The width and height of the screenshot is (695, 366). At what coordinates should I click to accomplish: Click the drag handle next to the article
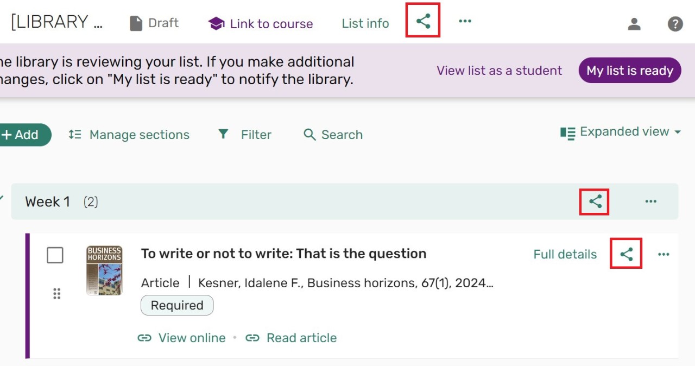pos(56,294)
